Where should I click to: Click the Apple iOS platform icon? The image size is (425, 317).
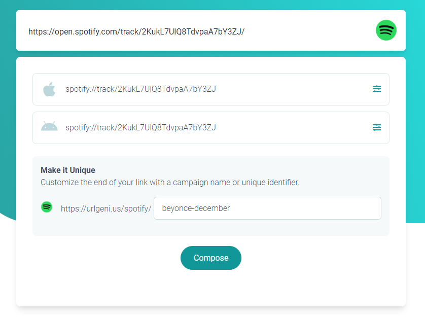[x=49, y=89]
